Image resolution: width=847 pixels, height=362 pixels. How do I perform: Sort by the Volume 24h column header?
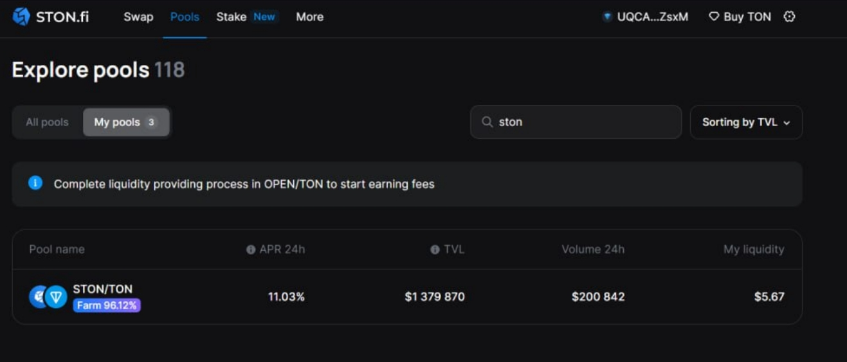(592, 249)
